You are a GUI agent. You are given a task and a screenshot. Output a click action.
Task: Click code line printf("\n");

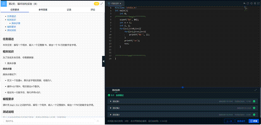pyautogui.click(x=132, y=41)
